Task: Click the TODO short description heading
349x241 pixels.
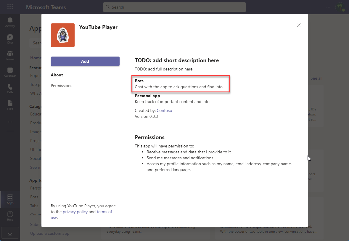Action: tap(177, 60)
